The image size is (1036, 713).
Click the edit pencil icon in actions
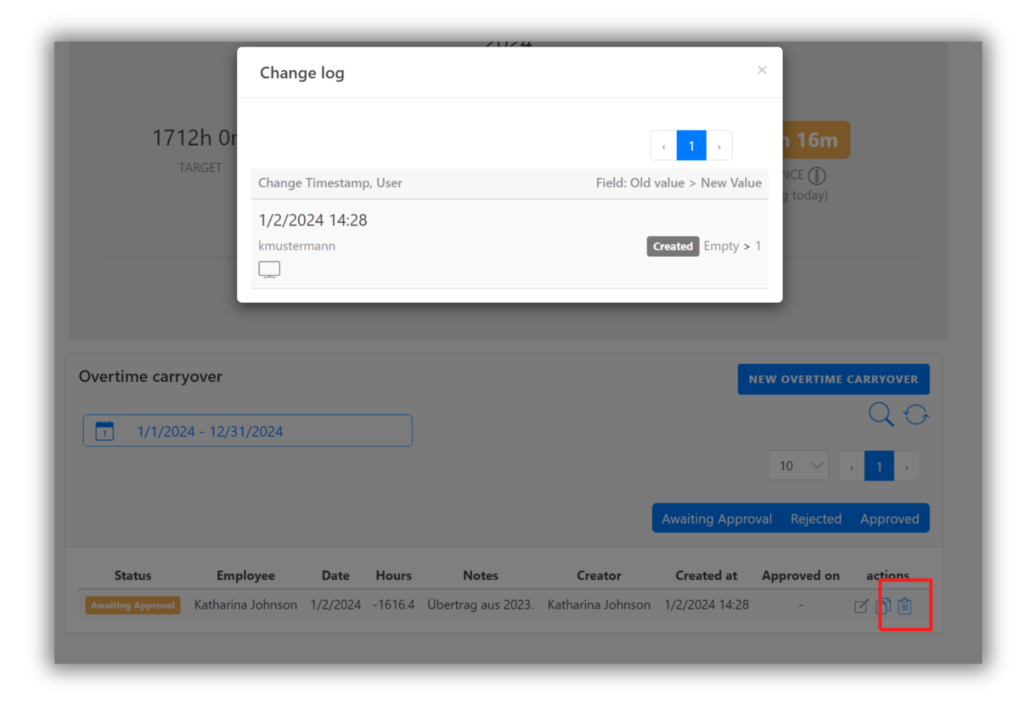861,606
